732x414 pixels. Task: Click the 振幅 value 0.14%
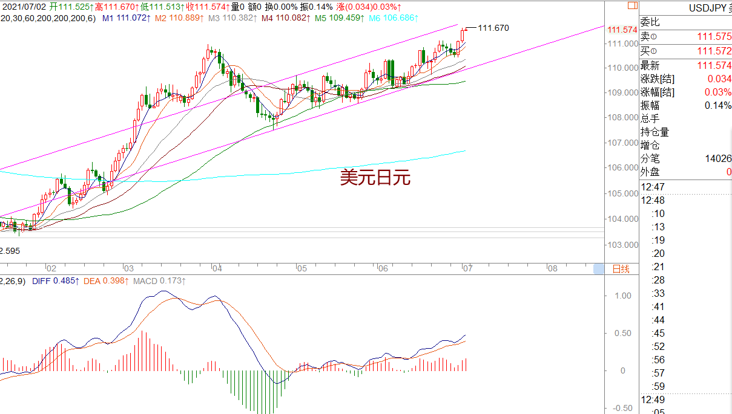coord(717,105)
